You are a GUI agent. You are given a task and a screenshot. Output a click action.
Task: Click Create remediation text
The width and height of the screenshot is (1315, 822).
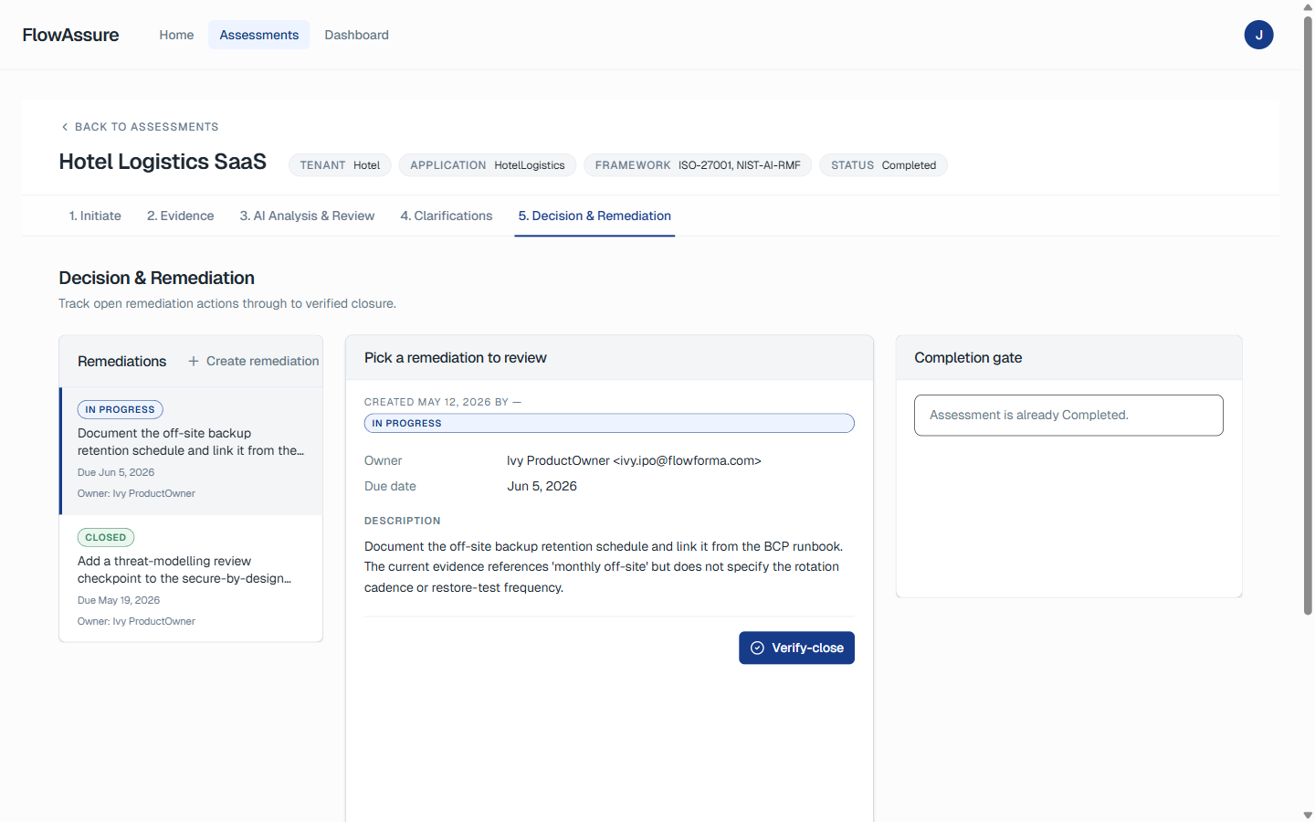(x=263, y=362)
